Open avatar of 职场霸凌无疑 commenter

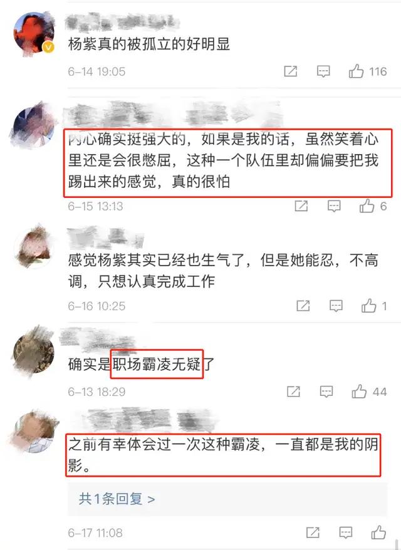[34, 352]
